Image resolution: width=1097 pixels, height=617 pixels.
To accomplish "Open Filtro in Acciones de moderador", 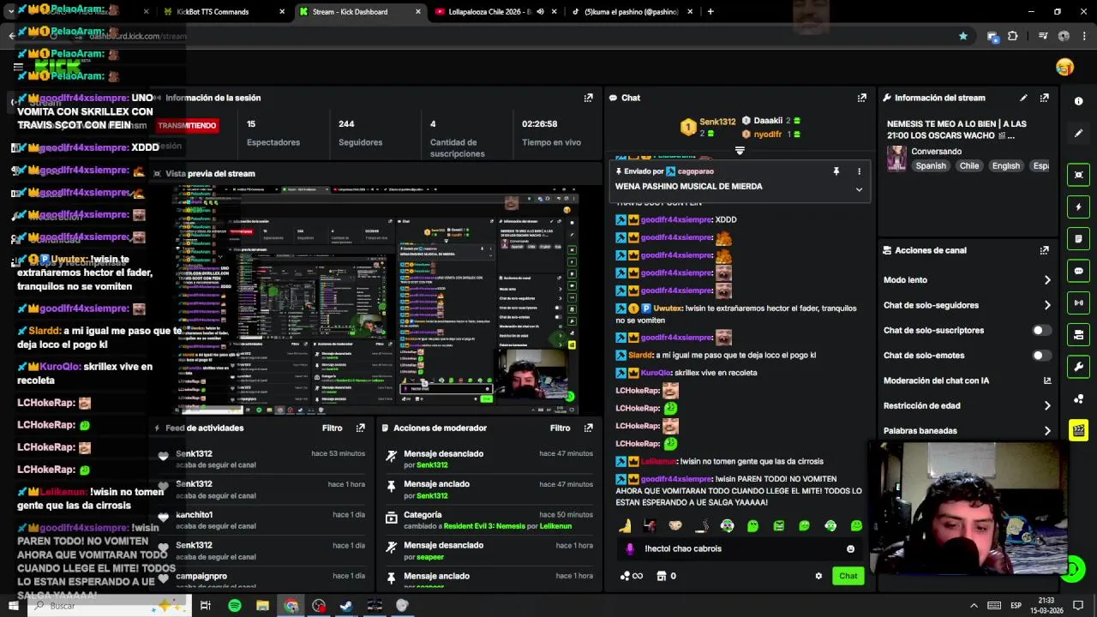I will tap(560, 428).
